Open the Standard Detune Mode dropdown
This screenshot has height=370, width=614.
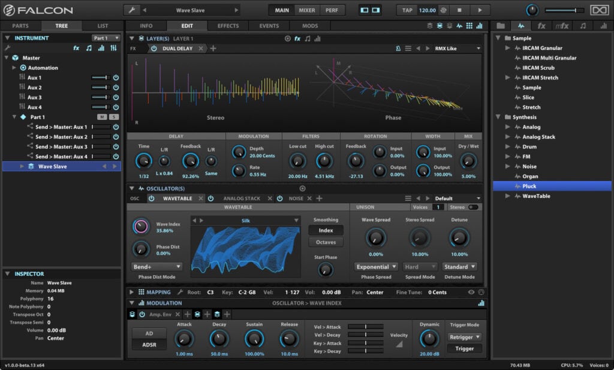459,267
